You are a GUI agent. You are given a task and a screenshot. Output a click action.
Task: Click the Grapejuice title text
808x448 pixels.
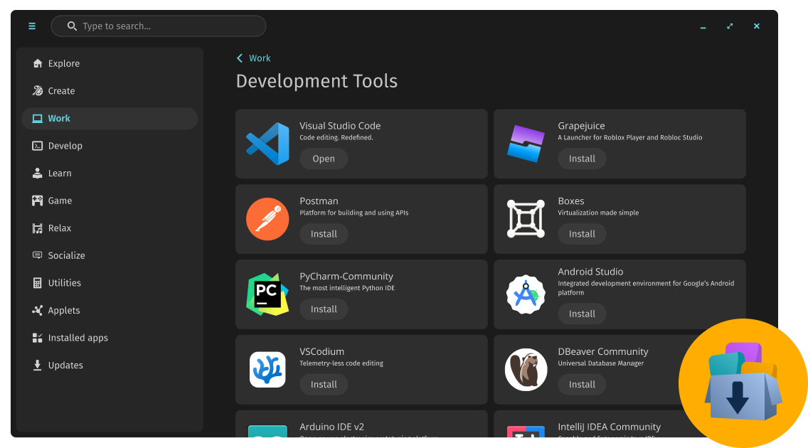pyautogui.click(x=581, y=126)
